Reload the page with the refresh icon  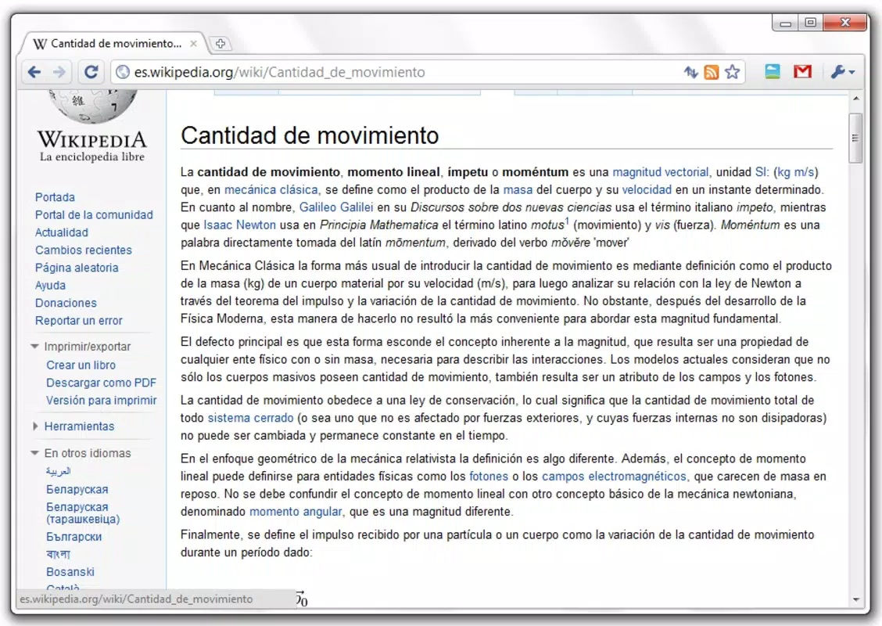coord(91,72)
